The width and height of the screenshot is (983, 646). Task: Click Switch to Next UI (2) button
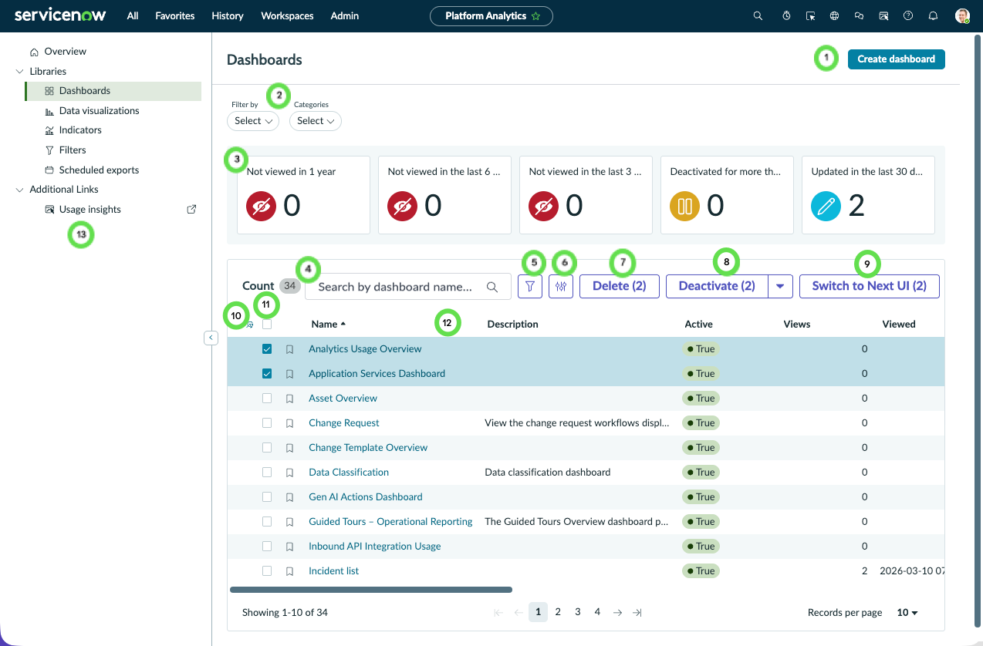pos(869,286)
